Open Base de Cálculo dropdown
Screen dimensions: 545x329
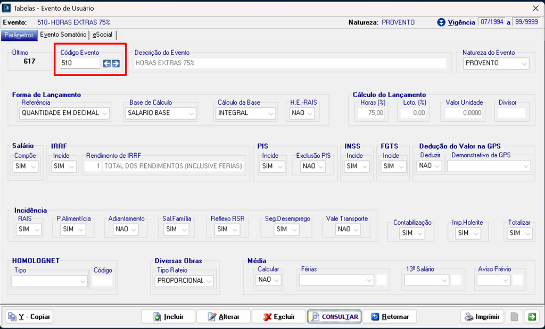pos(161,113)
